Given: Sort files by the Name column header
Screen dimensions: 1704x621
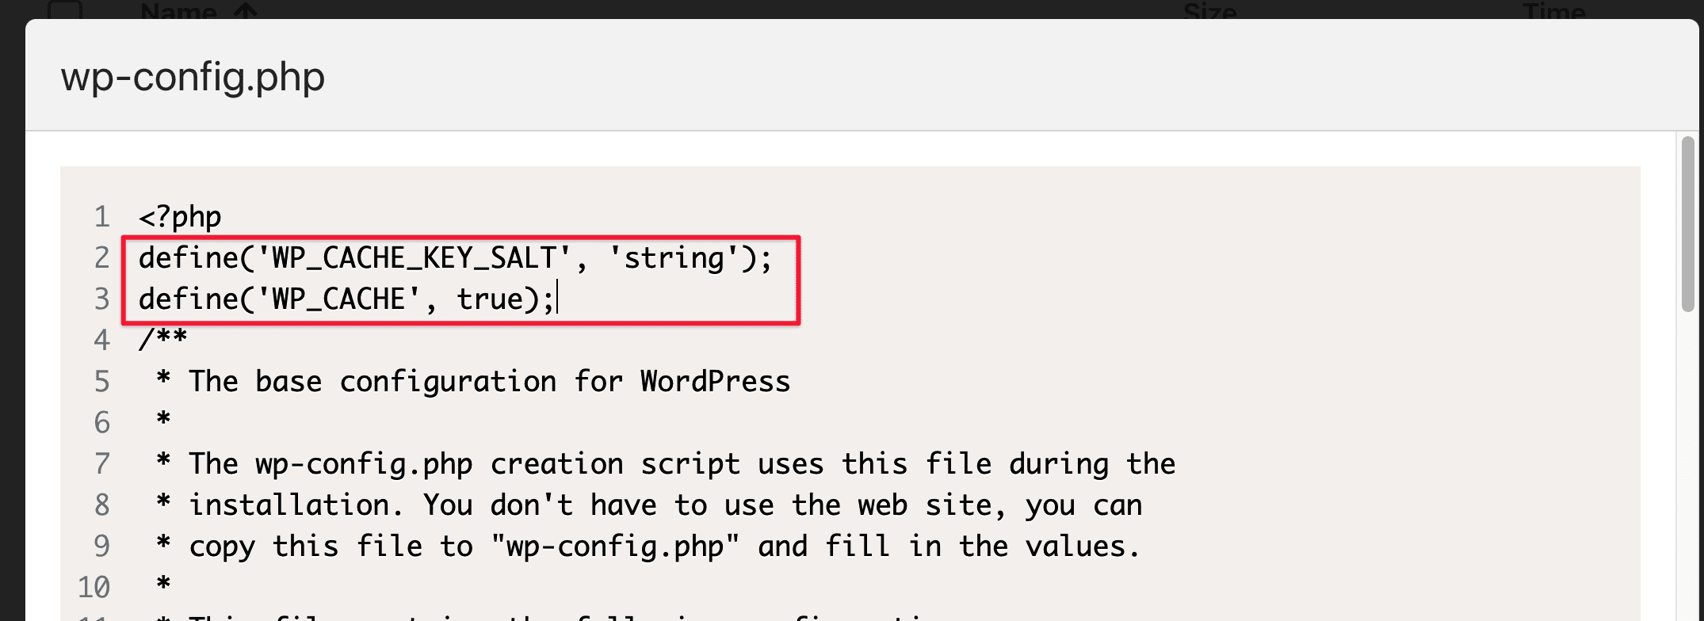Looking at the screenshot, I should pos(178,11).
